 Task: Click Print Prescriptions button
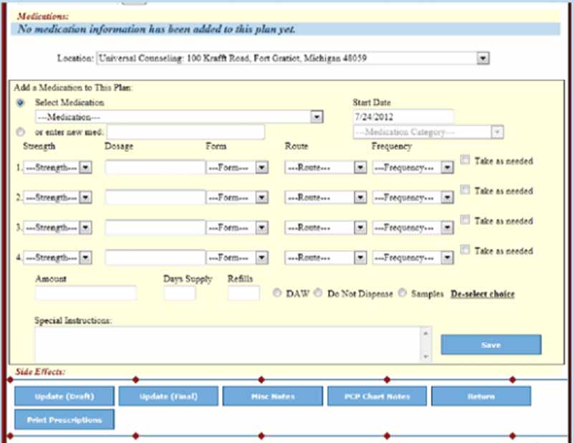[x=64, y=419]
